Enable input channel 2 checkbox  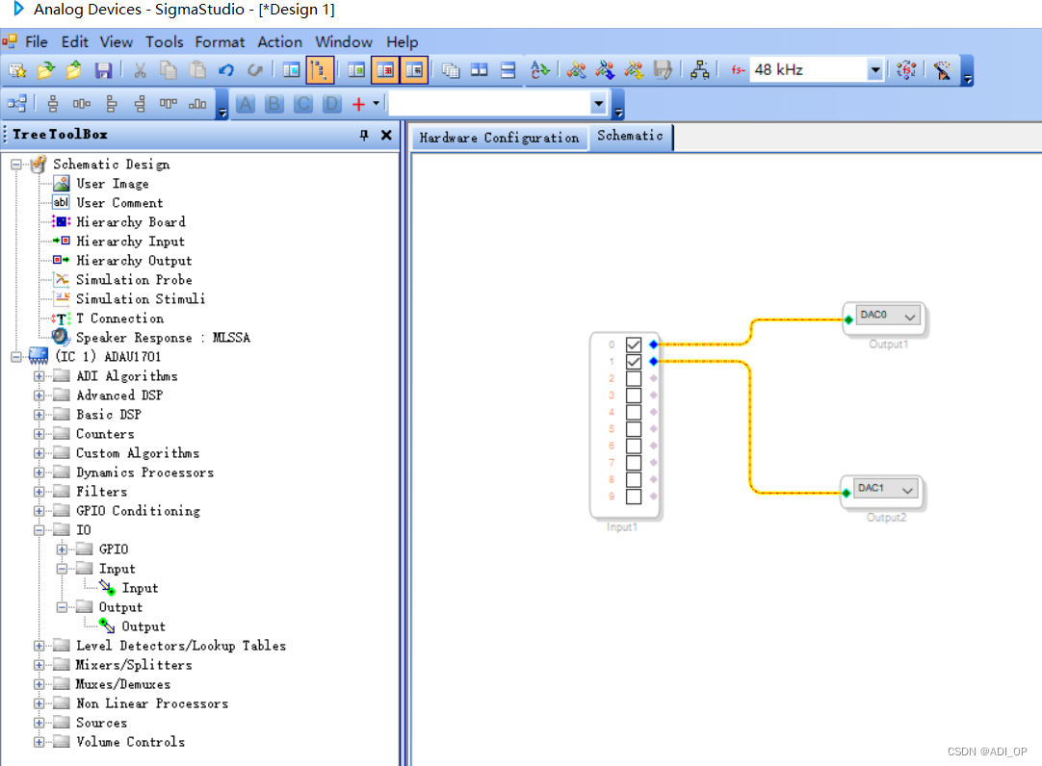(x=634, y=378)
